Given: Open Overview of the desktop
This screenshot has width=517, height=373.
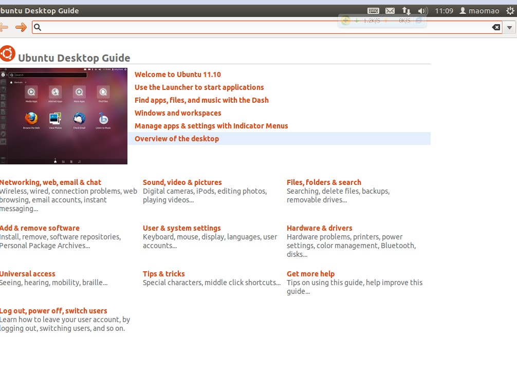Looking at the screenshot, I should click(x=177, y=139).
